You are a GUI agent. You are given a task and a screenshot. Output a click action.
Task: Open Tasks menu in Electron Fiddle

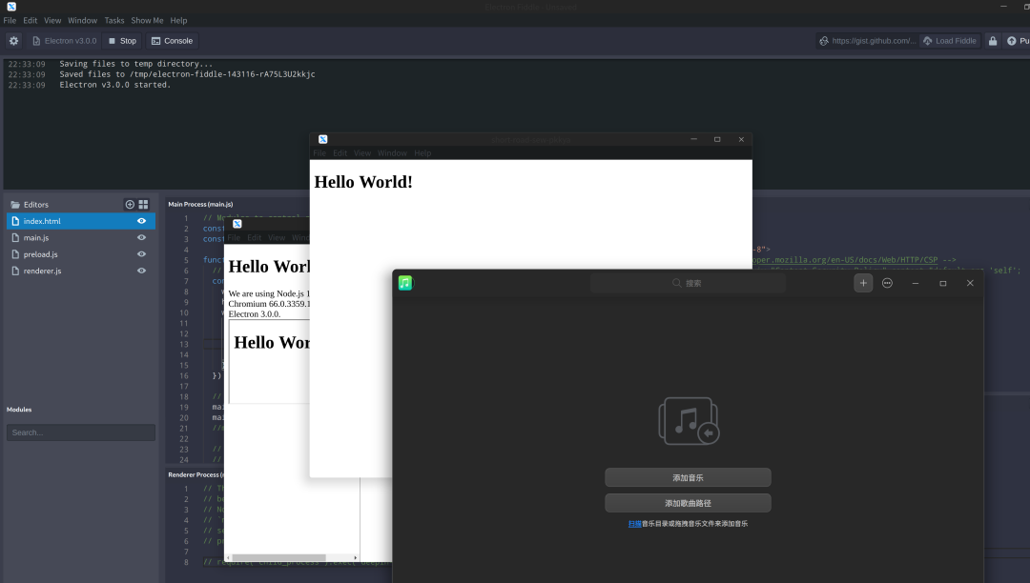click(114, 20)
